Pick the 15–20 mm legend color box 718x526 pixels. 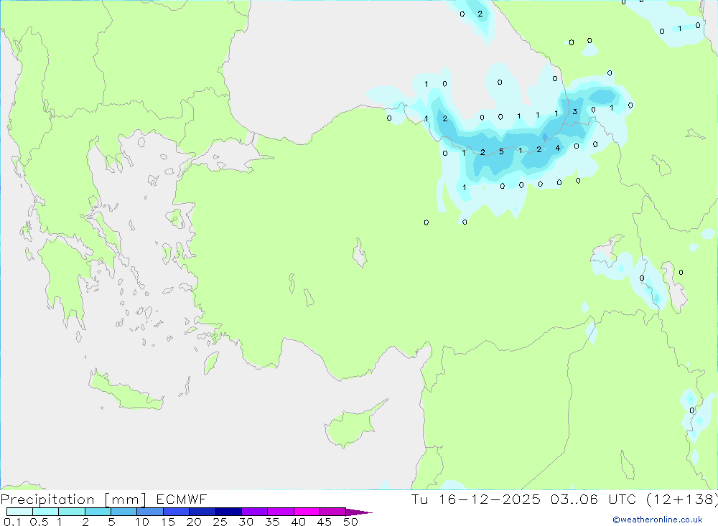(177, 512)
